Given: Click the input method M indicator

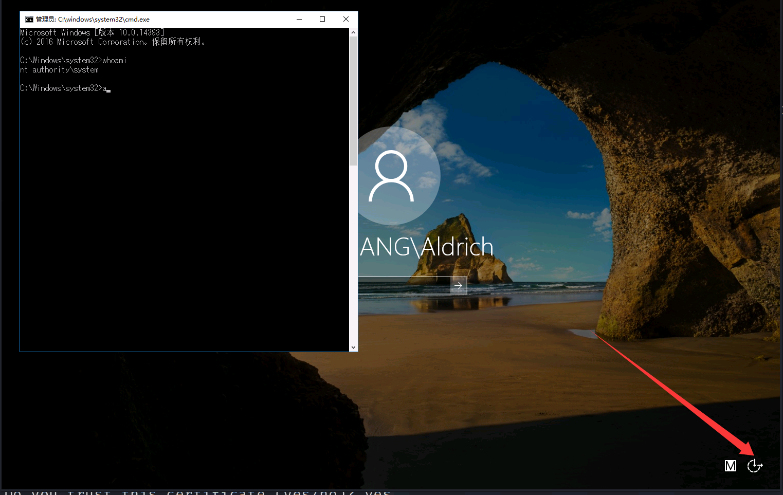Looking at the screenshot, I should point(730,466).
